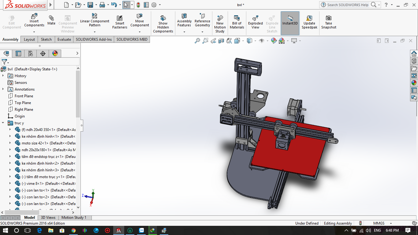Select the Move Component tool
The width and height of the screenshot is (418, 235).
[x=140, y=20]
